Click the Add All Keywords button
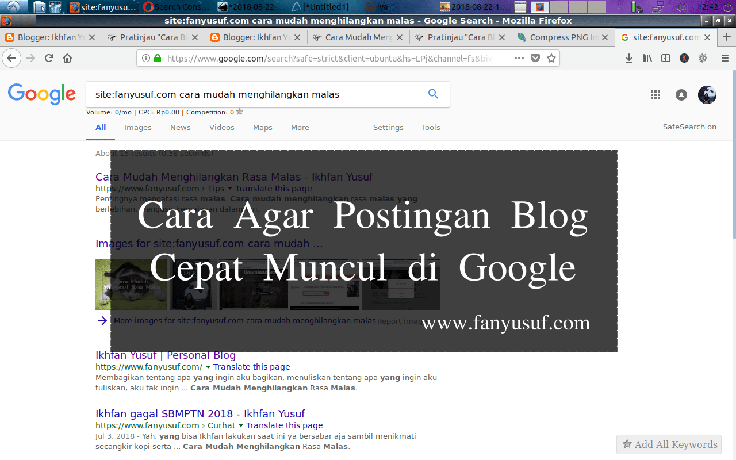 (x=669, y=444)
